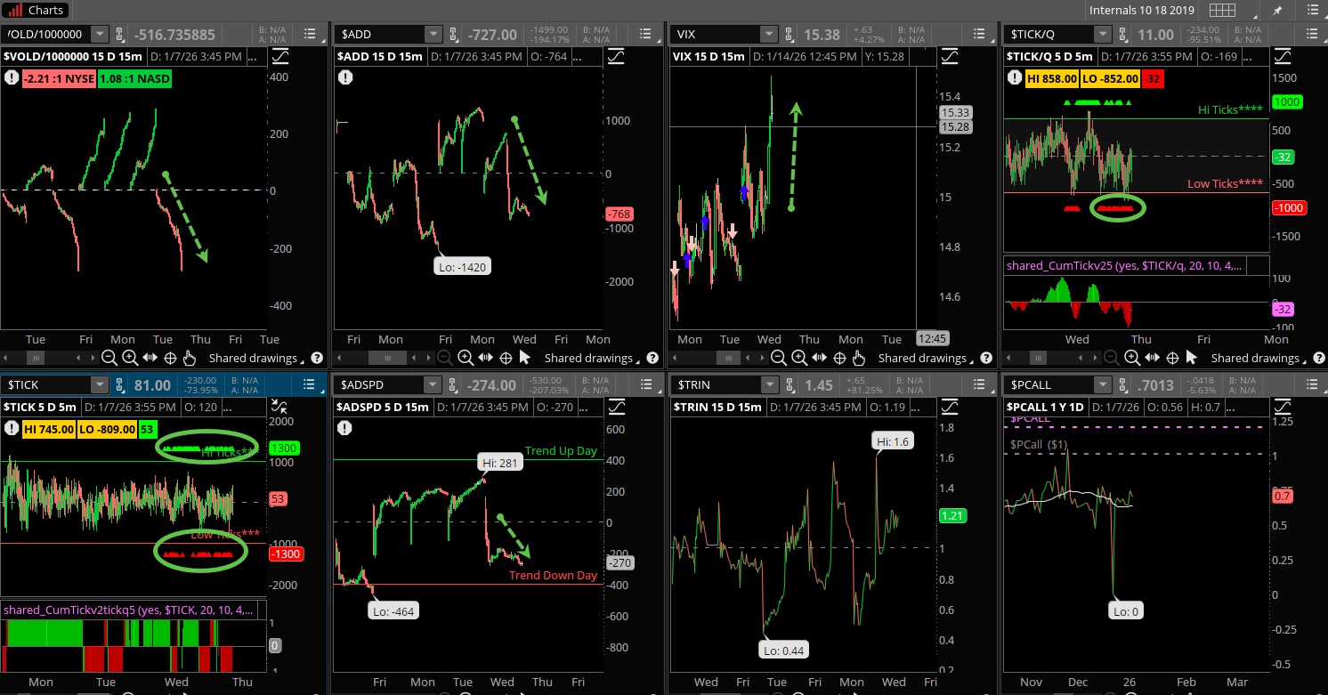Select crosshair tool on the VIX chart
This screenshot has height=695, width=1328.
(x=839, y=358)
